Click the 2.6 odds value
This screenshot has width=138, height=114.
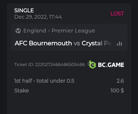click(x=120, y=81)
